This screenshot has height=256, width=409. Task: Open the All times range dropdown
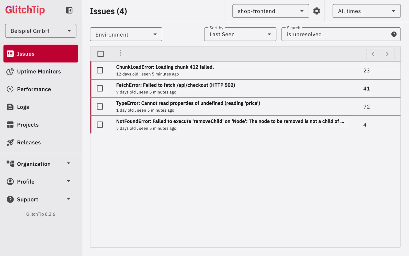tap(367, 11)
